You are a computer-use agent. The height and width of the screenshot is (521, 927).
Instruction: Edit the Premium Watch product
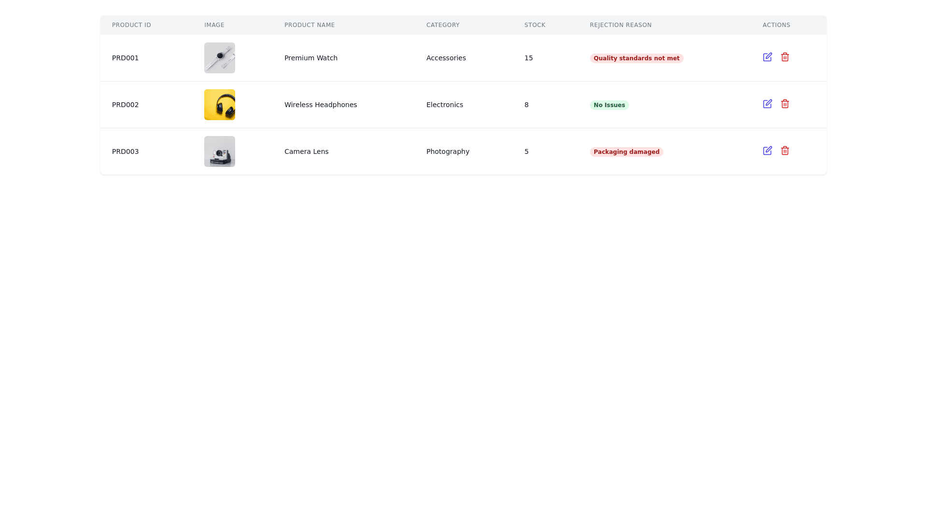(767, 57)
